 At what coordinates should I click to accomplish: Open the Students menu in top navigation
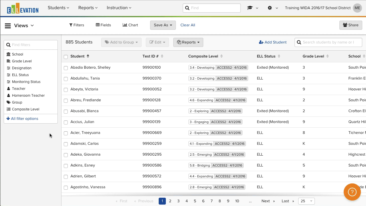[58, 8]
